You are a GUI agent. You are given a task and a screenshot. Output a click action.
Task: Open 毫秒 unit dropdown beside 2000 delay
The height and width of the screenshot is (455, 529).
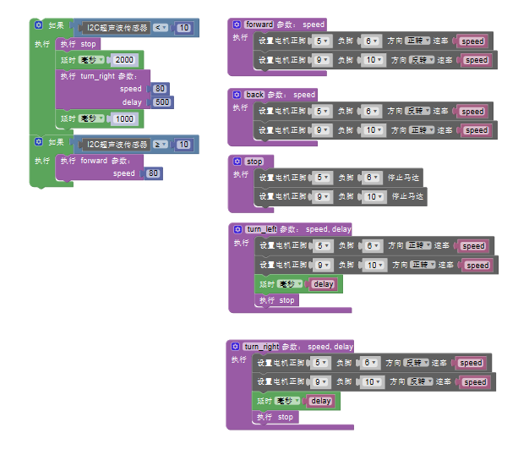[x=92, y=60]
